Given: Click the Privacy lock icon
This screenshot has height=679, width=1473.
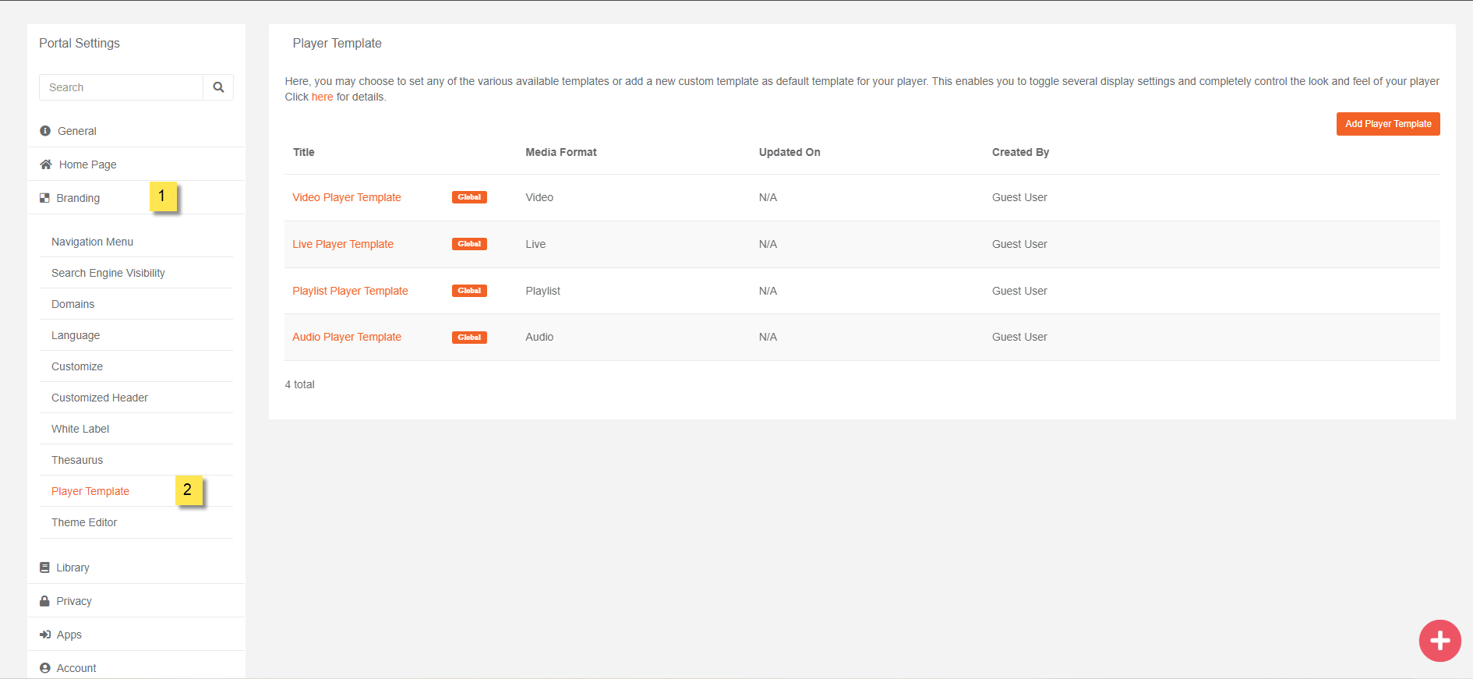Looking at the screenshot, I should pyautogui.click(x=44, y=601).
